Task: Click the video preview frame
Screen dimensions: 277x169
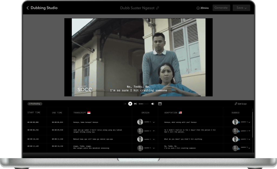Action: click(x=138, y=57)
